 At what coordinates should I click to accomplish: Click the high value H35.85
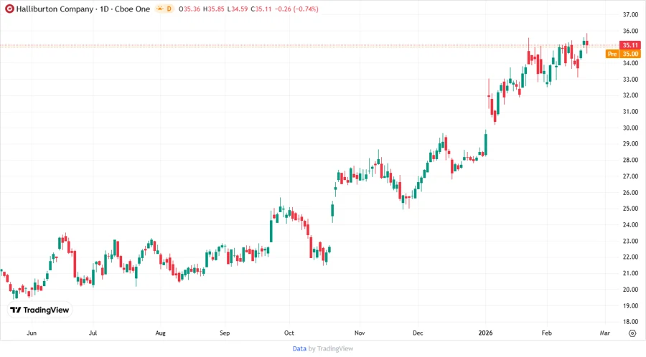(x=213, y=9)
